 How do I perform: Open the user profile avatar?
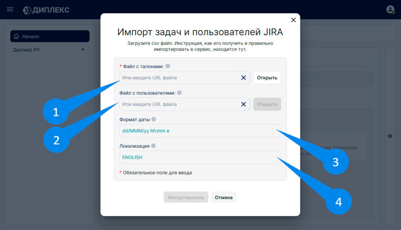coord(390,9)
